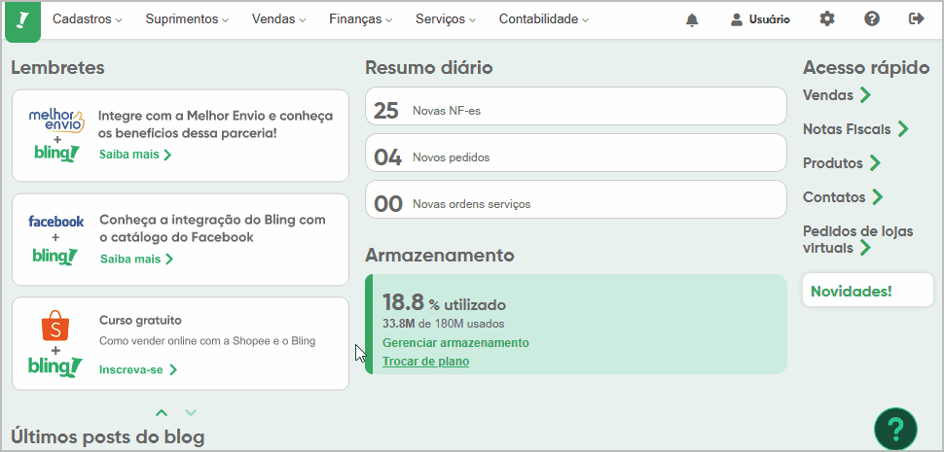Screen dimensions: 944x452
Task: Click the Acesso rápido heading
Action: click(866, 68)
